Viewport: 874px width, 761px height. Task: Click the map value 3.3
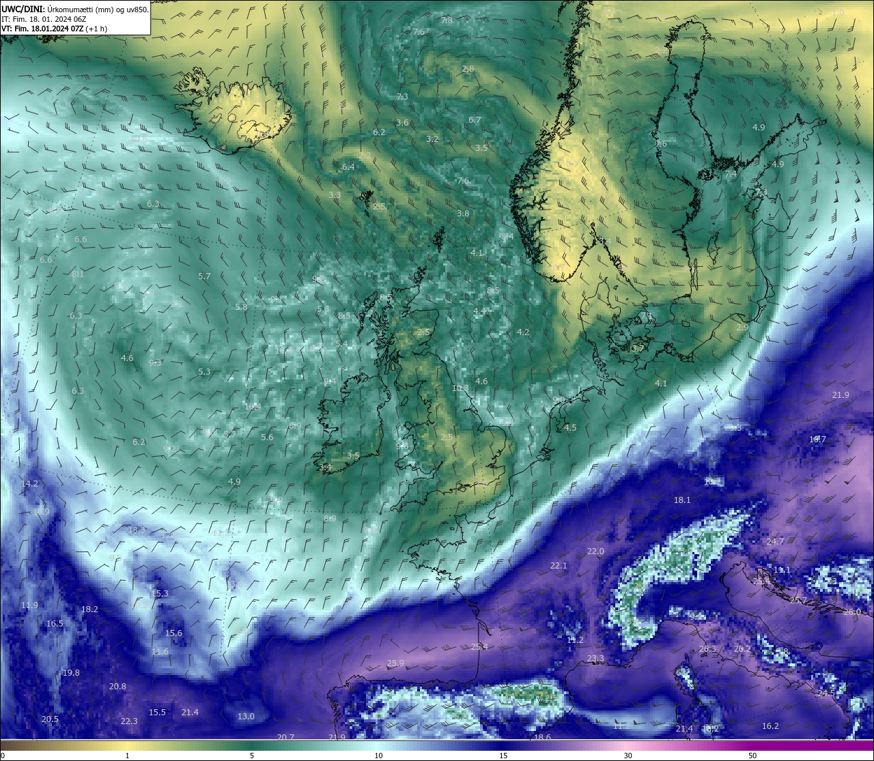(335, 195)
